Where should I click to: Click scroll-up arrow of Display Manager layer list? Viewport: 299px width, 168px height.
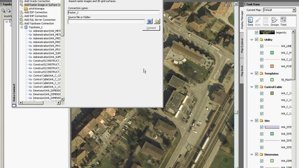[x=293, y=31]
